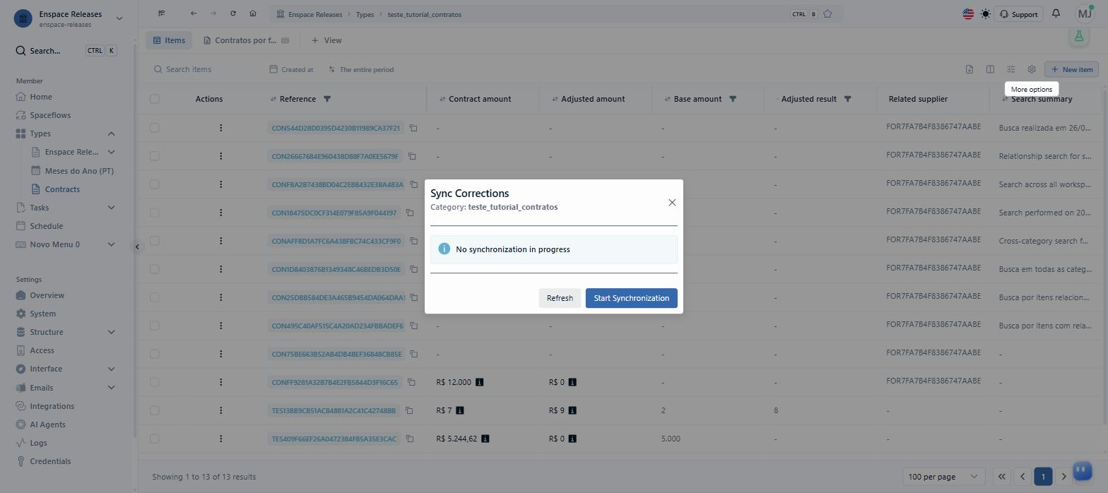Show info for R$ 5.244,62 amount
This screenshot has height=493, width=1108.
(x=485, y=439)
